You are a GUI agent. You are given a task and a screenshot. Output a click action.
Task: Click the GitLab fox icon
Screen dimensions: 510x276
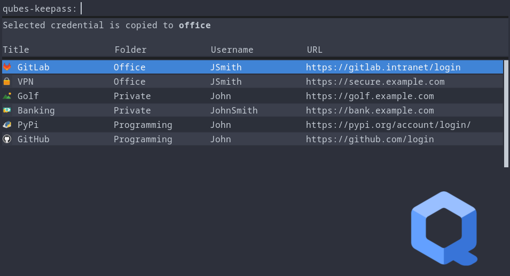click(7, 67)
